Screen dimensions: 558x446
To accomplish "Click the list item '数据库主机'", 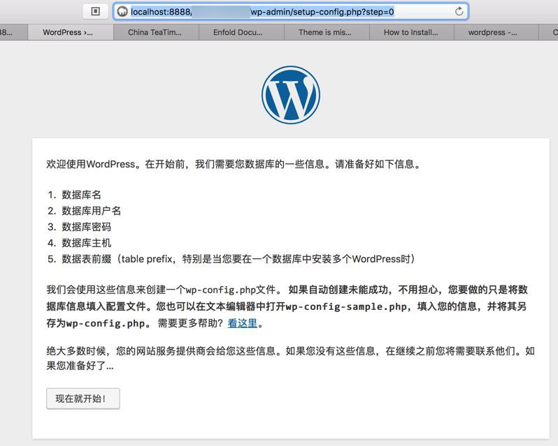I will pyautogui.click(x=87, y=243).
